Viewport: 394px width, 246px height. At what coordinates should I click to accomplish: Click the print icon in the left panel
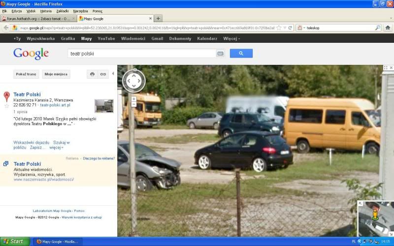[92, 74]
